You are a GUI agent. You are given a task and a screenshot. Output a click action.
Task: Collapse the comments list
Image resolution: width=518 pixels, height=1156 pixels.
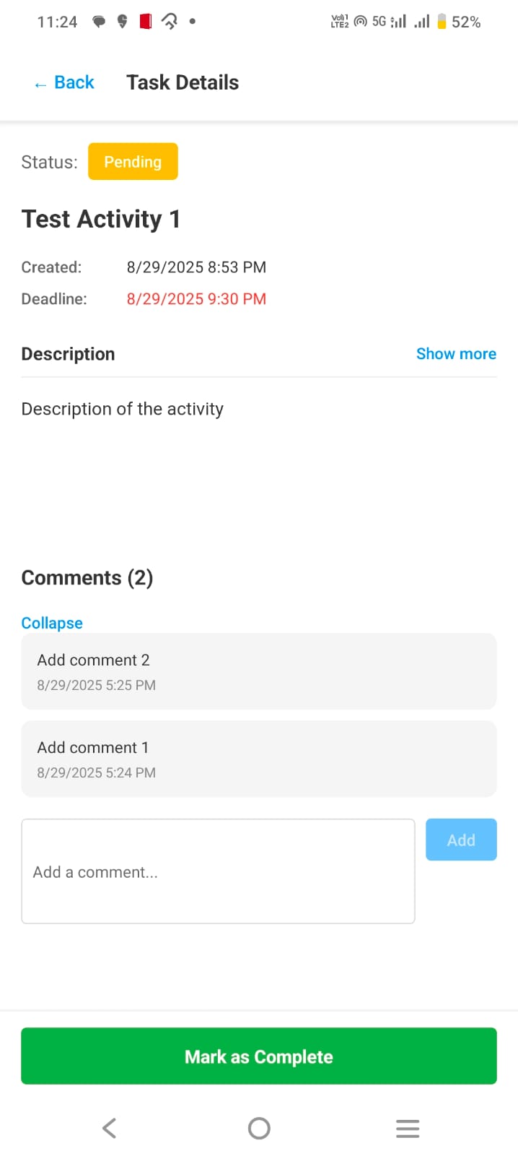pos(52,623)
